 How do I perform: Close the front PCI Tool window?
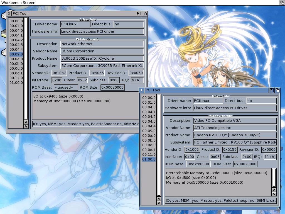(x=142, y=90)
